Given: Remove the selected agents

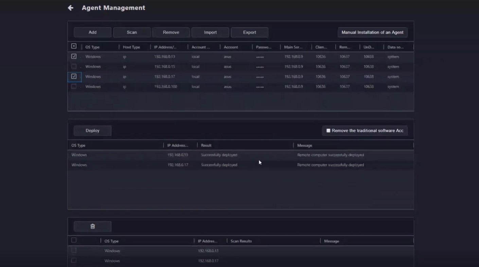Looking at the screenshot, I should [171, 32].
